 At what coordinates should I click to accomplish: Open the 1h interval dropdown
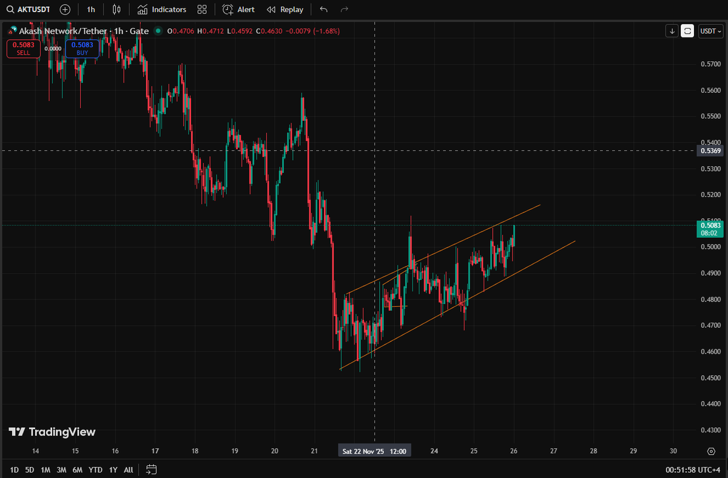pyautogui.click(x=91, y=10)
